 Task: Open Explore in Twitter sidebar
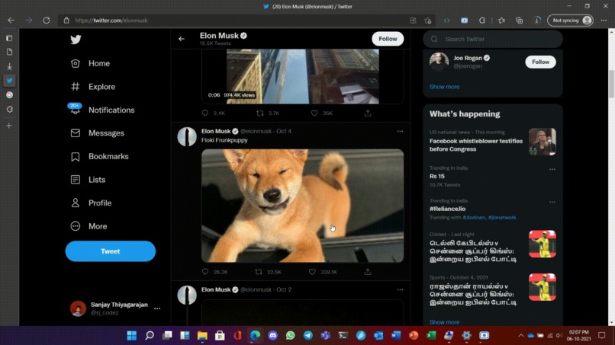pyautogui.click(x=93, y=87)
